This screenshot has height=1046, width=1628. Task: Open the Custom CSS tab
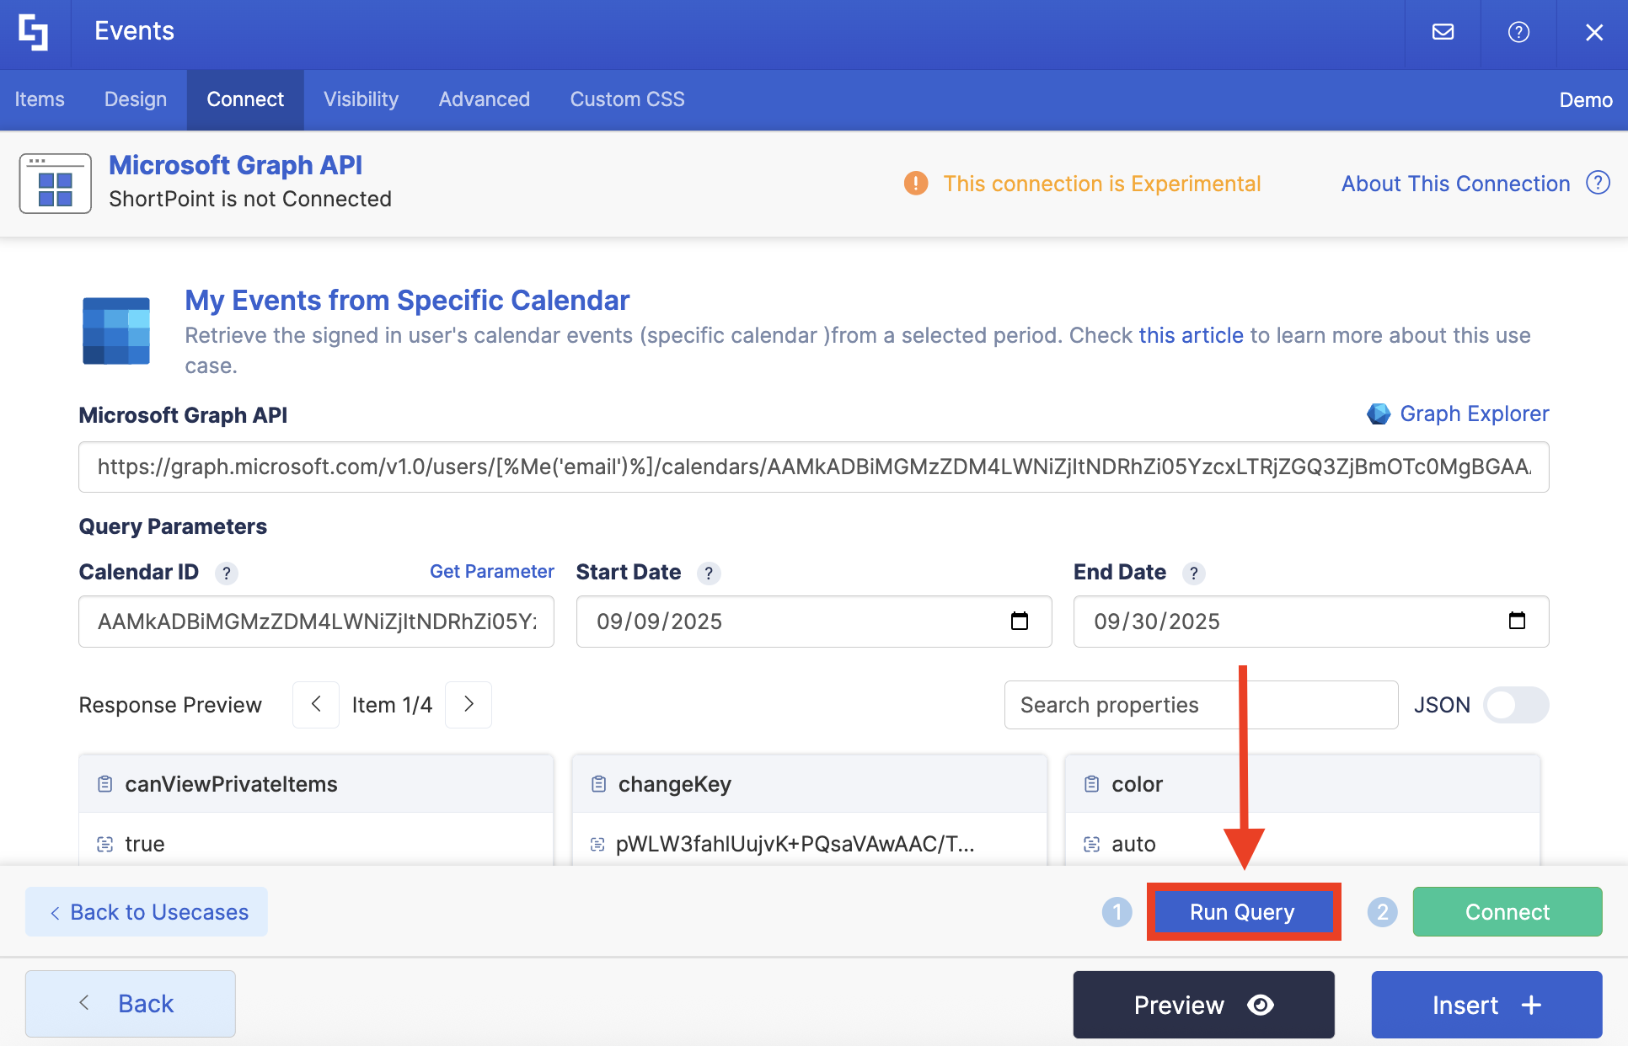coord(627,99)
